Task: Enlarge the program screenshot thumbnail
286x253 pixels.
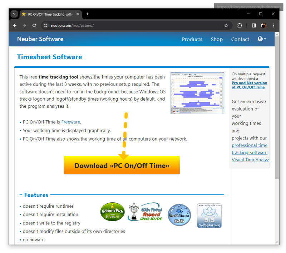Action: [197, 93]
